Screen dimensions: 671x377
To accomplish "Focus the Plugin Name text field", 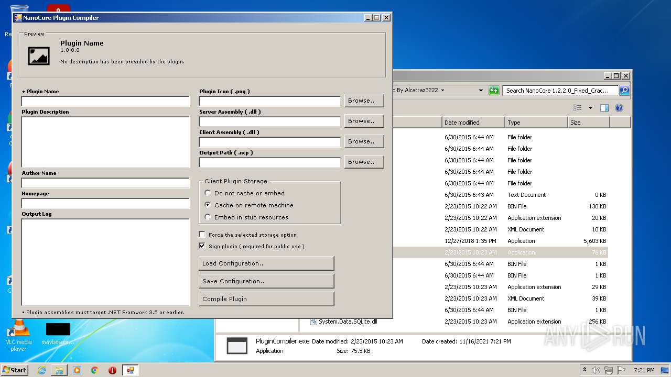I will [105, 101].
